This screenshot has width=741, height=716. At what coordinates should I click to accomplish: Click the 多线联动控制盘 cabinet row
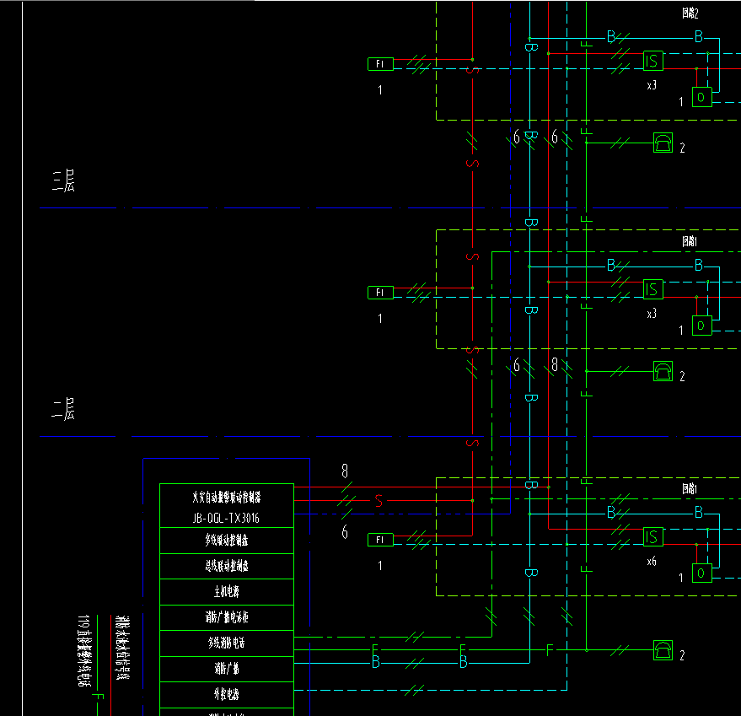point(227,540)
